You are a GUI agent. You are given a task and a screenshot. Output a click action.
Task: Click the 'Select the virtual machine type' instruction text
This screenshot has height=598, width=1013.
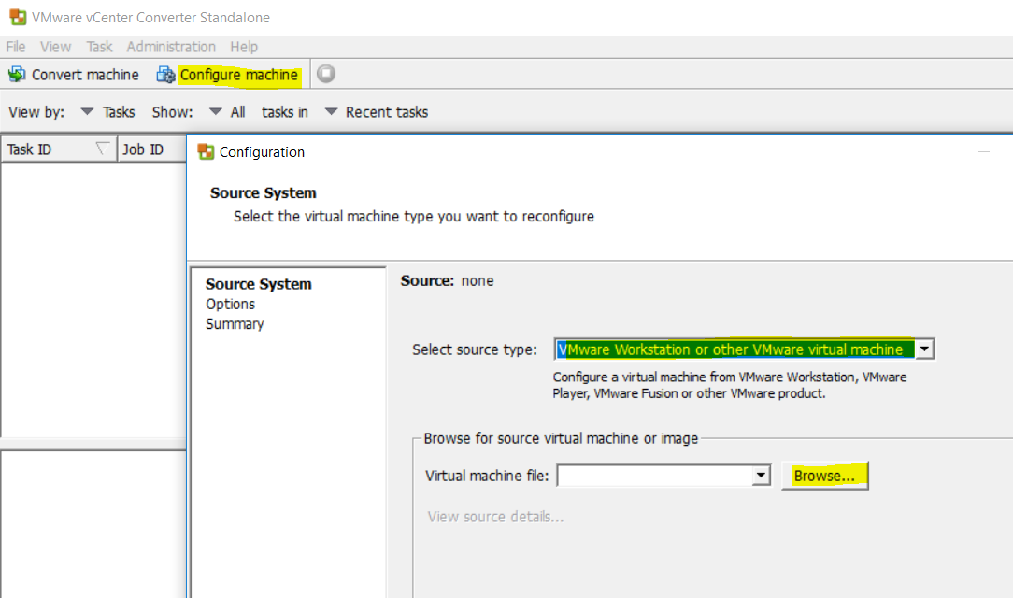pyautogui.click(x=414, y=217)
